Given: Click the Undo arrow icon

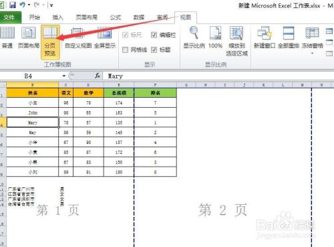Looking at the screenshot, I should [x=22, y=5].
